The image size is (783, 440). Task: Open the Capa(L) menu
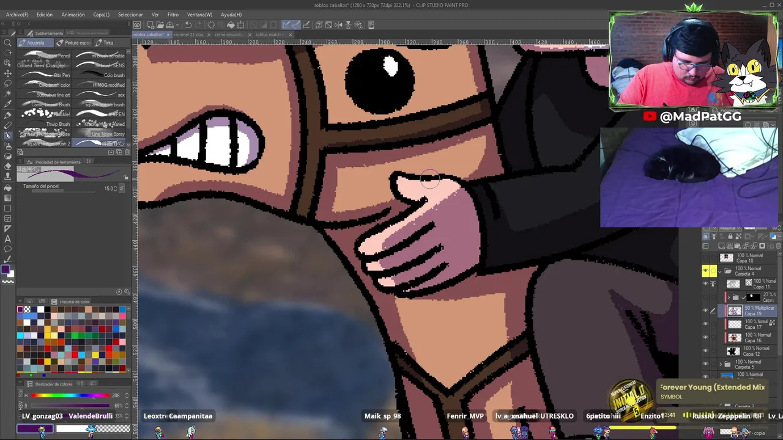pyautogui.click(x=101, y=14)
